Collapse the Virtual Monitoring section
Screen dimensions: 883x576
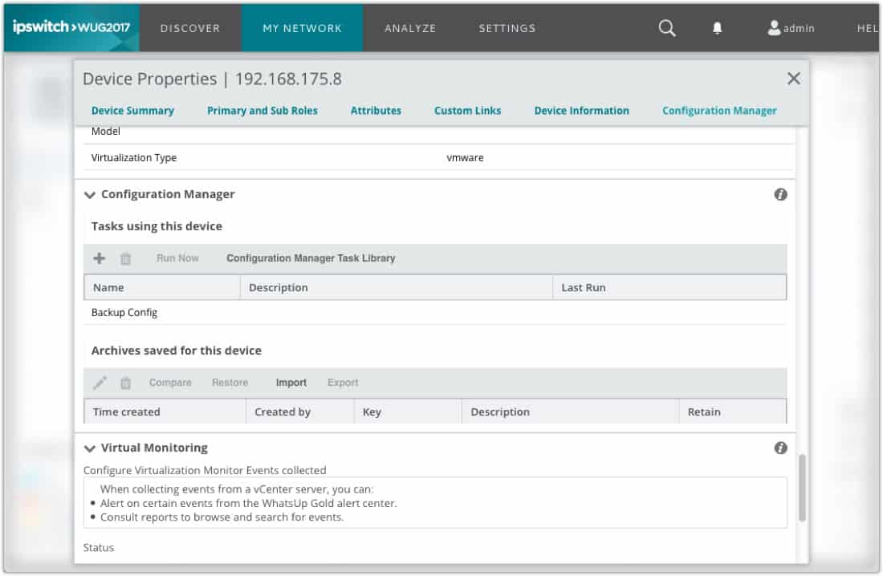pos(90,448)
